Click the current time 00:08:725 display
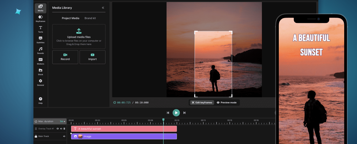This screenshot has width=357, height=144. (124, 102)
